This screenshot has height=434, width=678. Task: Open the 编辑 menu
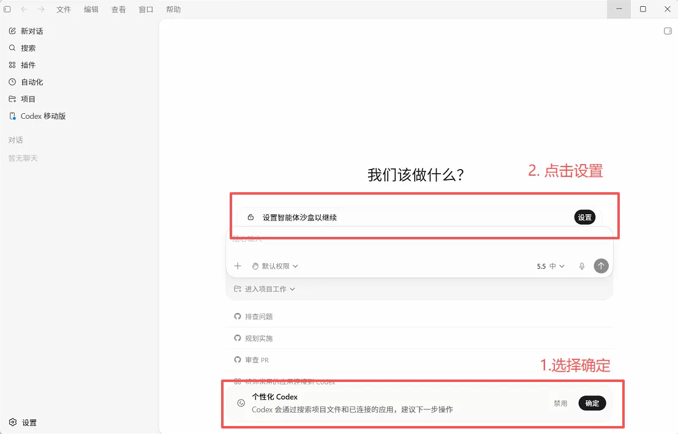tap(91, 10)
